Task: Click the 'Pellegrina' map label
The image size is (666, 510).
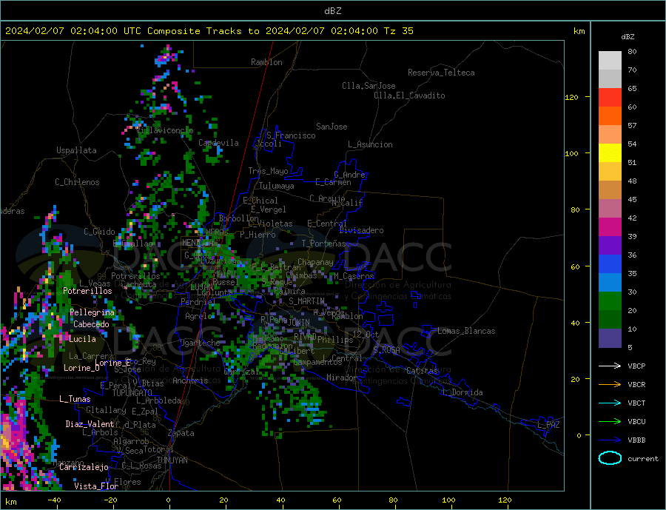Action: 92,312
